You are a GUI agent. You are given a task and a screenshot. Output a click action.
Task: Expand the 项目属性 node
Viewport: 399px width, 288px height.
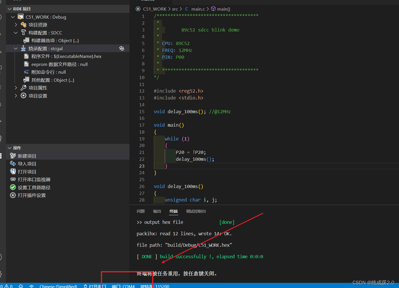[16, 88]
